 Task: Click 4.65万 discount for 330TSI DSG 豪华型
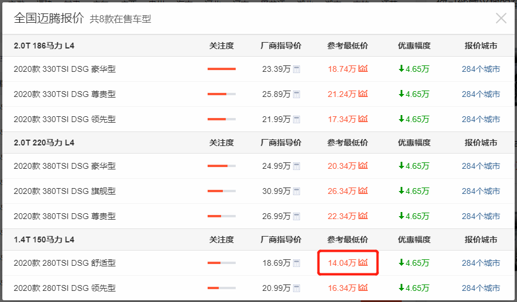[x=414, y=69]
